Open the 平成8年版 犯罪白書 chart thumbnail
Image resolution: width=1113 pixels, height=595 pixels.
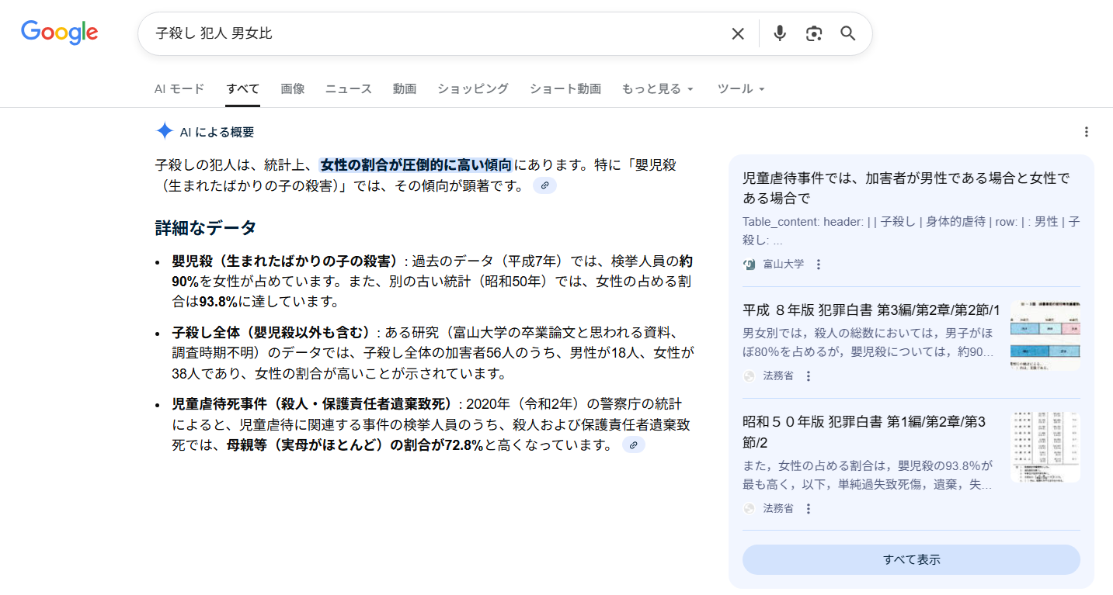tap(1045, 335)
